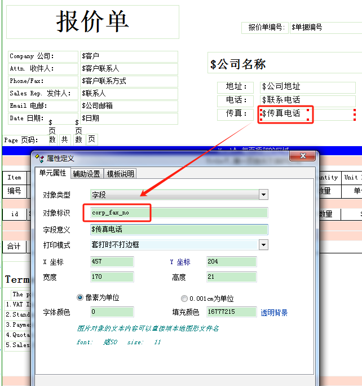Click the 宽度 input field
This screenshot has width=362, height=386.
pos(112,277)
